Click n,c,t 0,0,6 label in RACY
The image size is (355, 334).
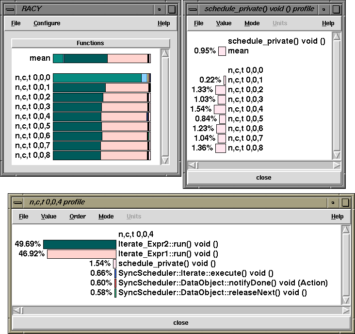tap(32, 136)
